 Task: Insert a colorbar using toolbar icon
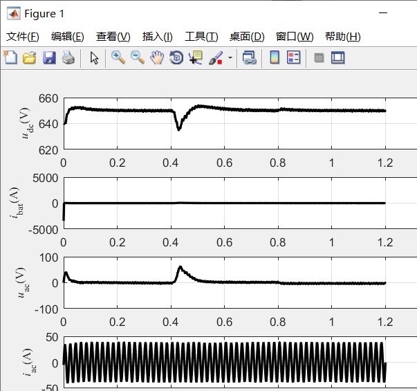[275, 57]
